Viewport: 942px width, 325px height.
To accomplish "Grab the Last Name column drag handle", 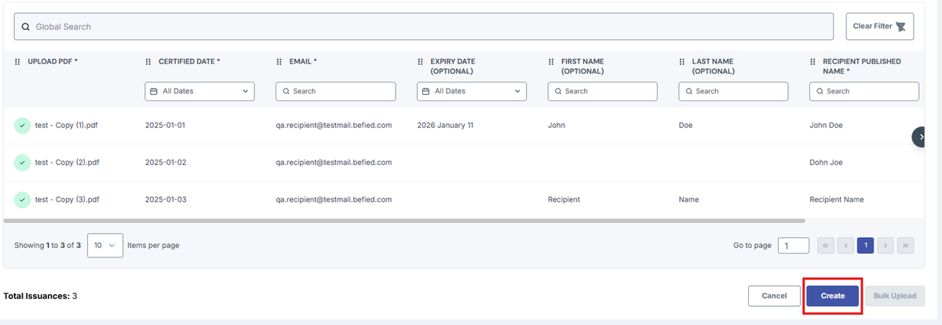I will 682,61.
